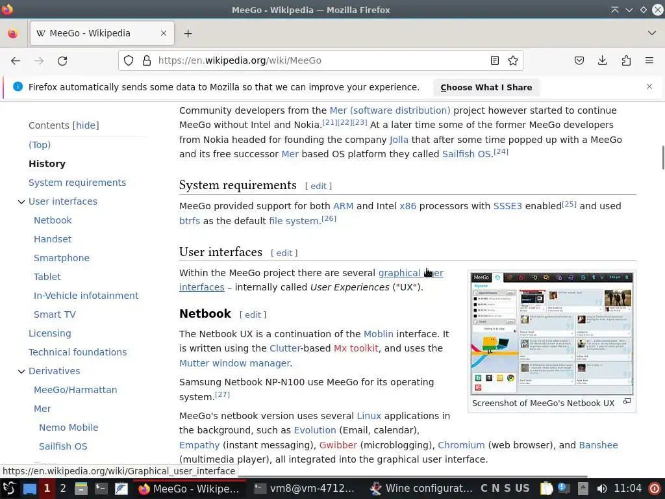Open Smart TV entry in contents

(55, 314)
